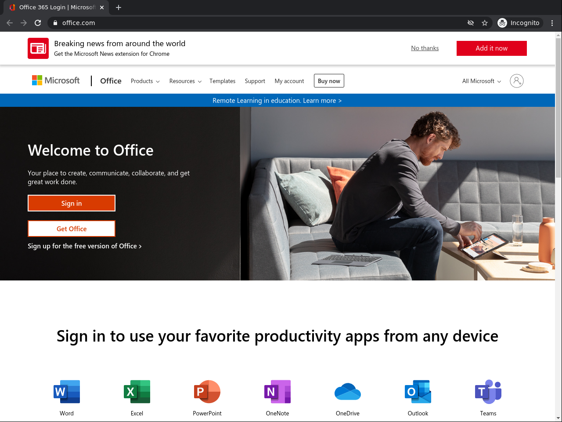The height and width of the screenshot is (422, 562).
Task: Open the Chrome three-dot menu
Action: coord(552,23)
